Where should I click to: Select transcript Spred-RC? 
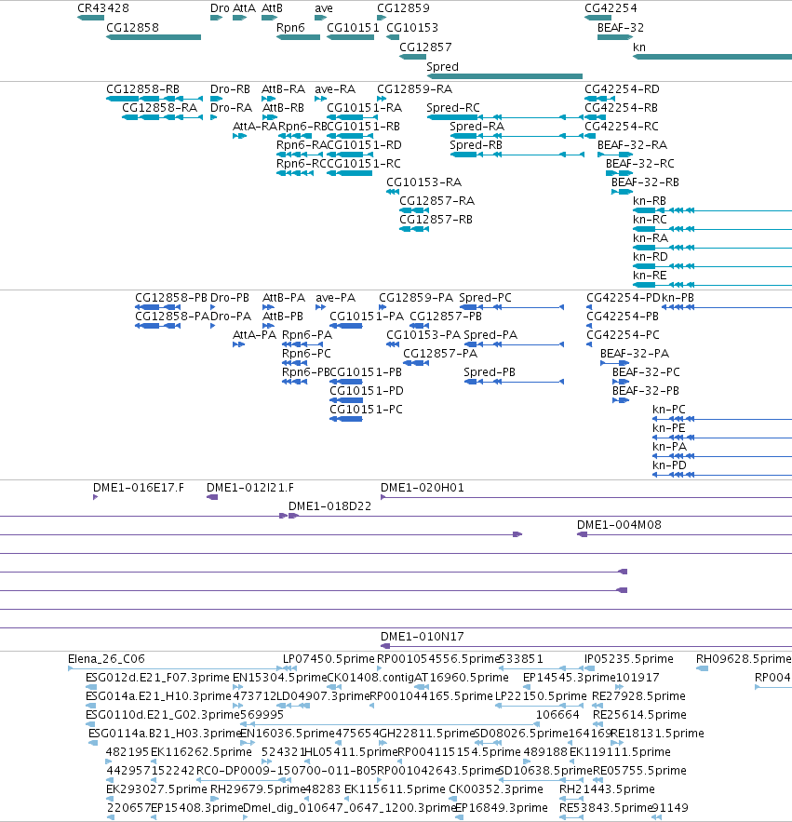click(505, 117)
